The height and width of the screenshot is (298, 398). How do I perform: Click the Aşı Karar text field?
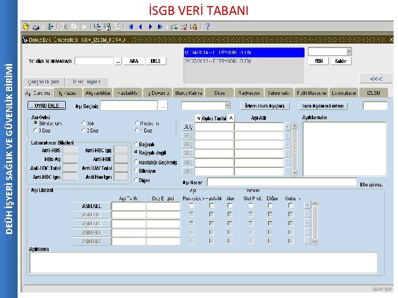click(x=282, y=182)
